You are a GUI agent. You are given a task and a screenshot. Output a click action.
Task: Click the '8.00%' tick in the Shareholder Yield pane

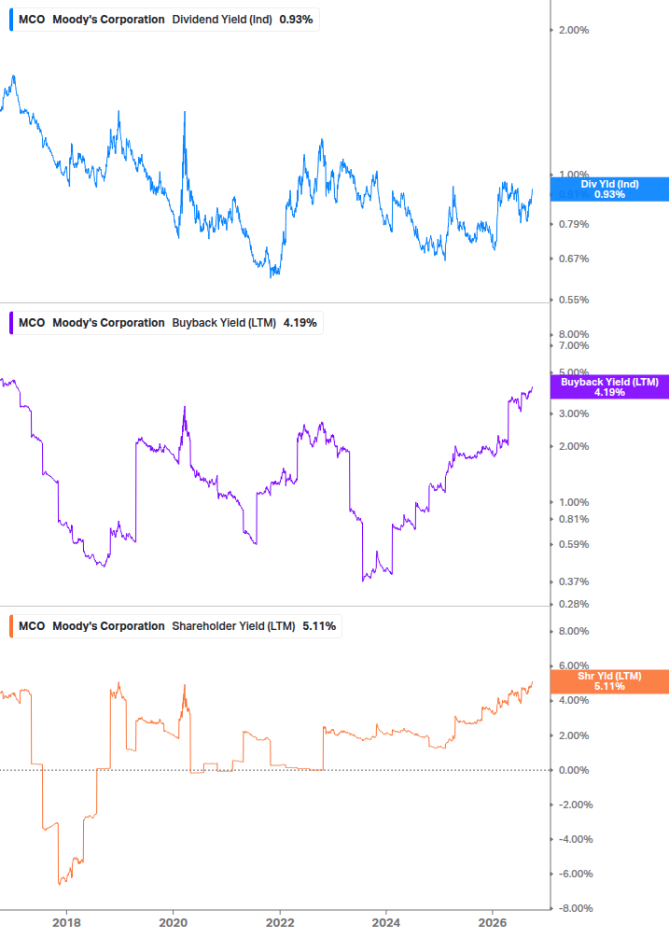pyautogui.click(x=574, y=631)
